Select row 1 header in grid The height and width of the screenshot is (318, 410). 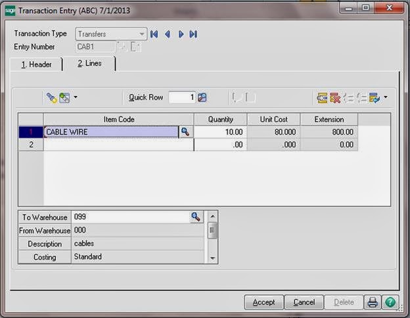(31, 132)
